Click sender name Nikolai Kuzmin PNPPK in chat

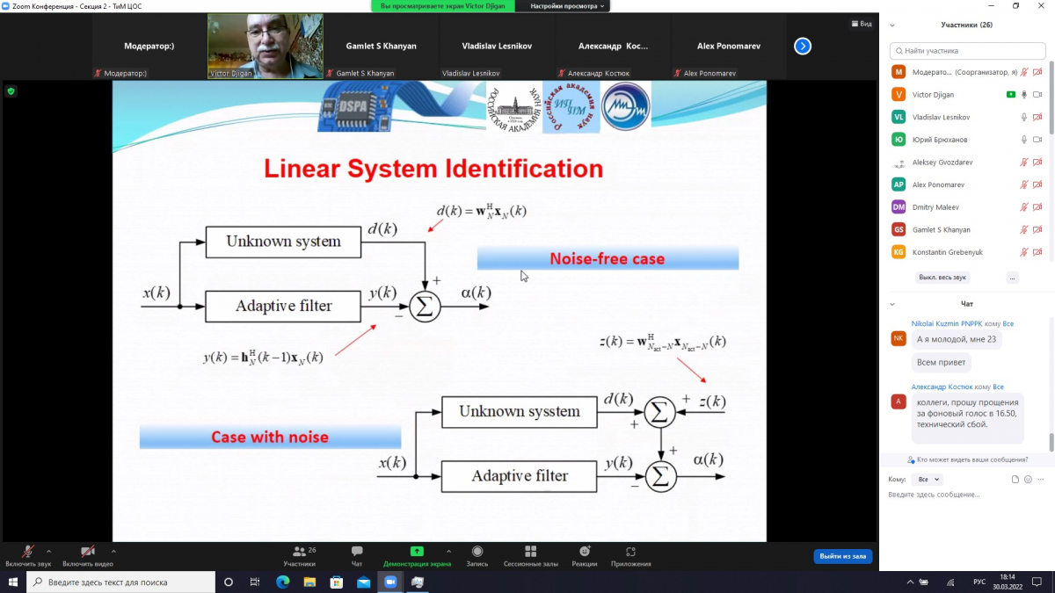(947, 323)
